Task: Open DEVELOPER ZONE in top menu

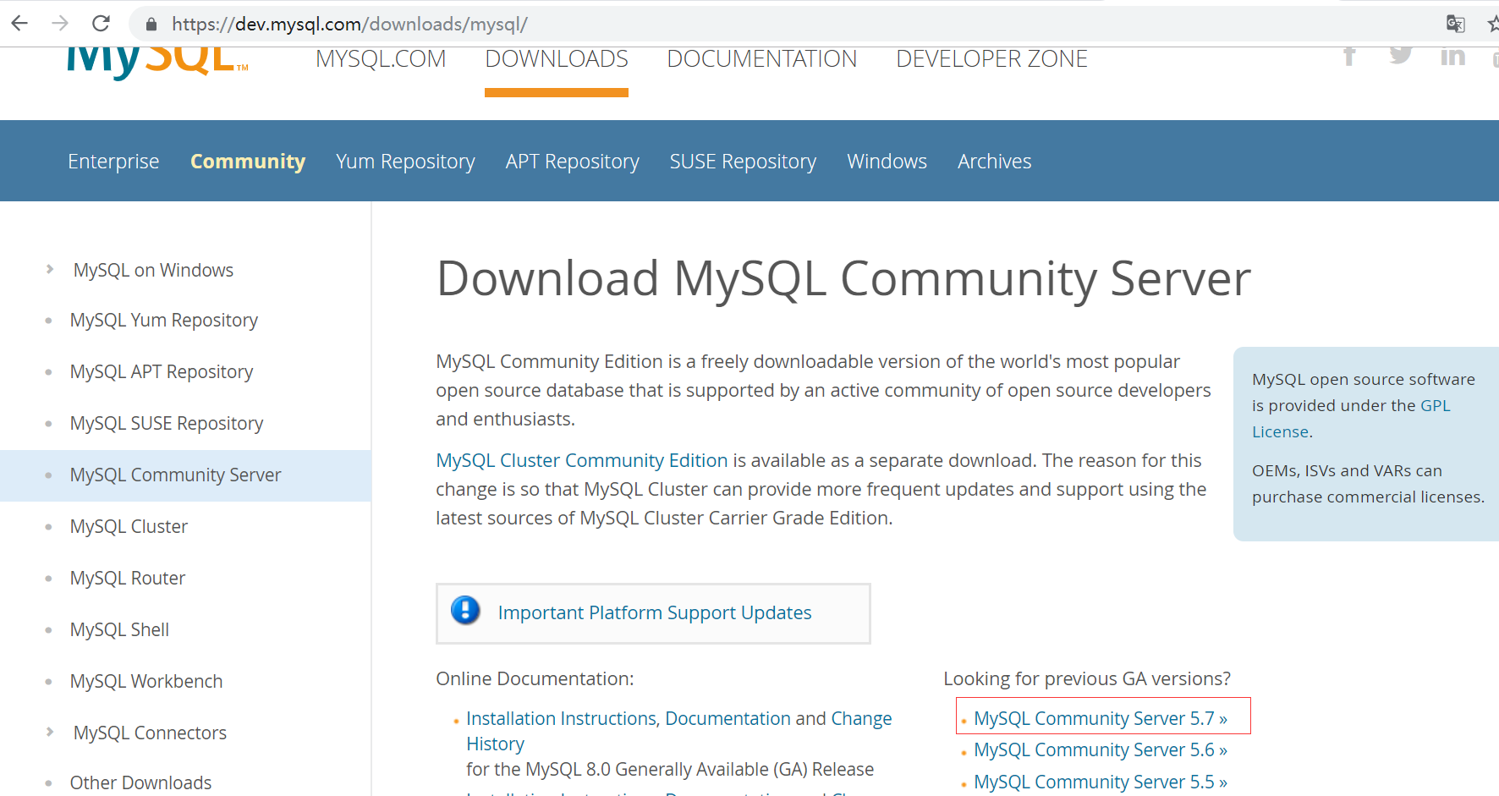Action: [991, 58]
